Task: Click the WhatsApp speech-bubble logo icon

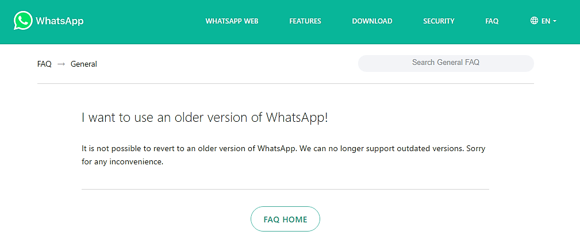Action: tap(23, 21)
